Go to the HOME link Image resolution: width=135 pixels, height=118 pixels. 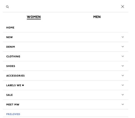click(x=10, y=27)
